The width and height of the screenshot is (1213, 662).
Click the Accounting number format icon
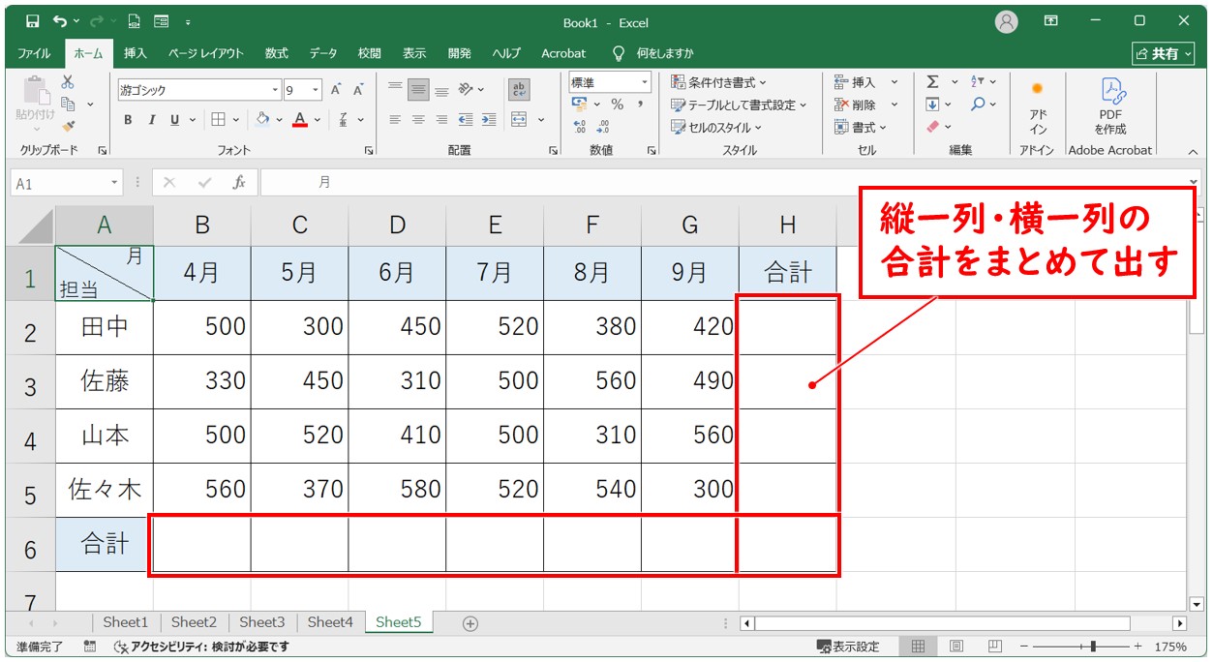tap(580, 105)
